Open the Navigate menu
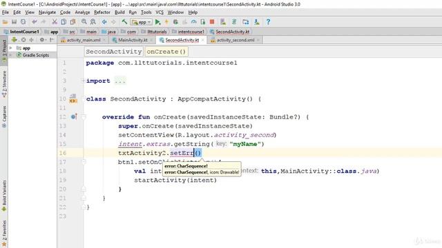Screen dimensions: 442x248 click(47, 12)
